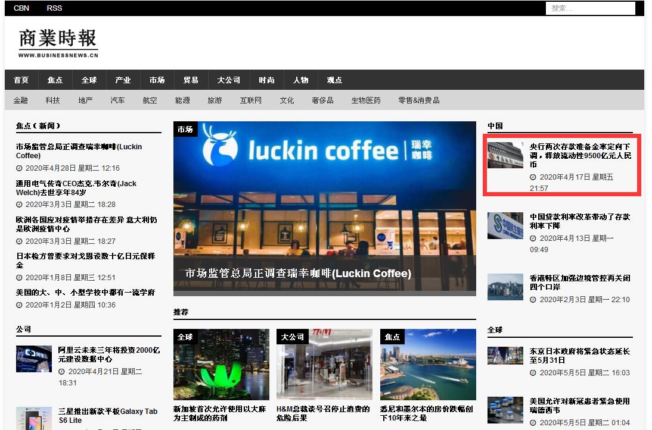Viewport: 652px width, 430px height.
Task: Open the 市场 navigation item
Action: [x=157, y=80]
